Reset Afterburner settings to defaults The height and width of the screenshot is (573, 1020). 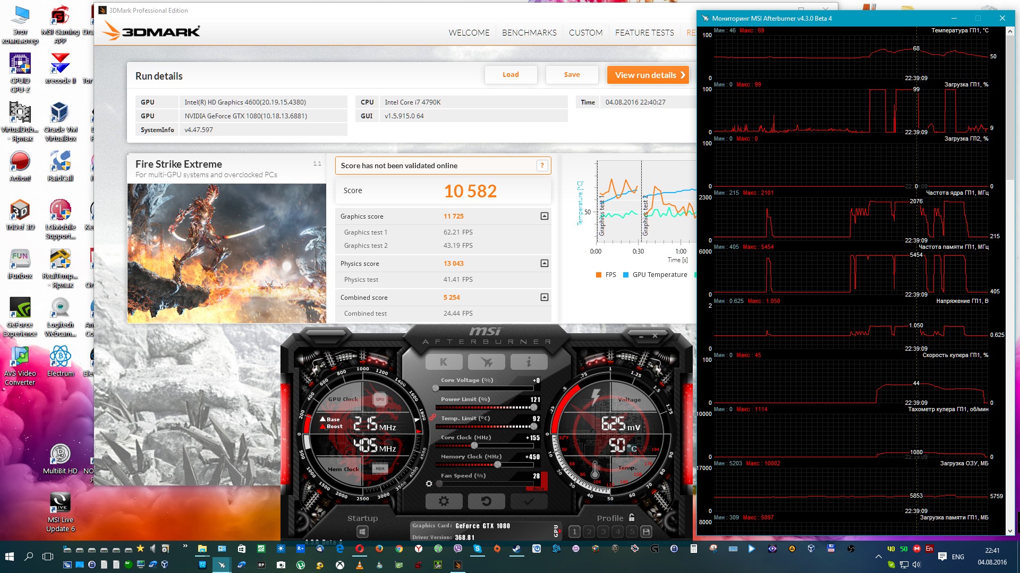[x=486, y=501]
